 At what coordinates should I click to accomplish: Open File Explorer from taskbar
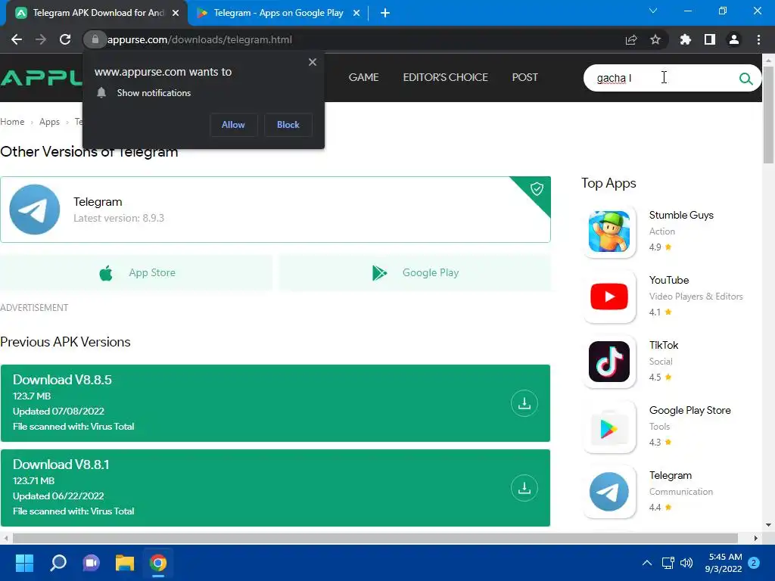tap(125, 563)
